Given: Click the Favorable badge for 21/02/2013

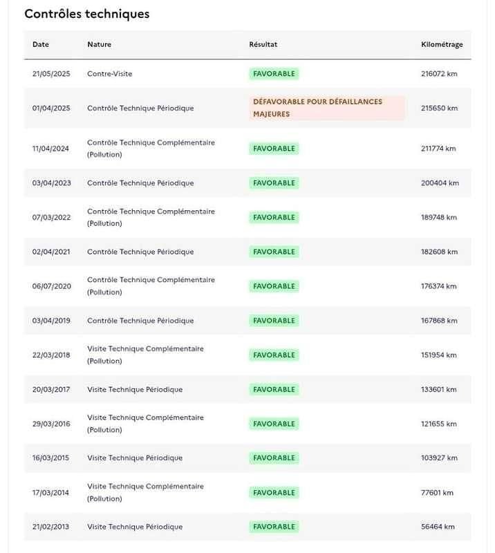Looking at the screenshot, I should (274, 527).
